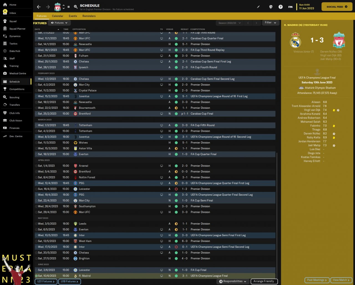The width and height of the screenshot is (355, 285).
Task: Open Club Info in the sidebar
Action: click(x=16, y=113)
